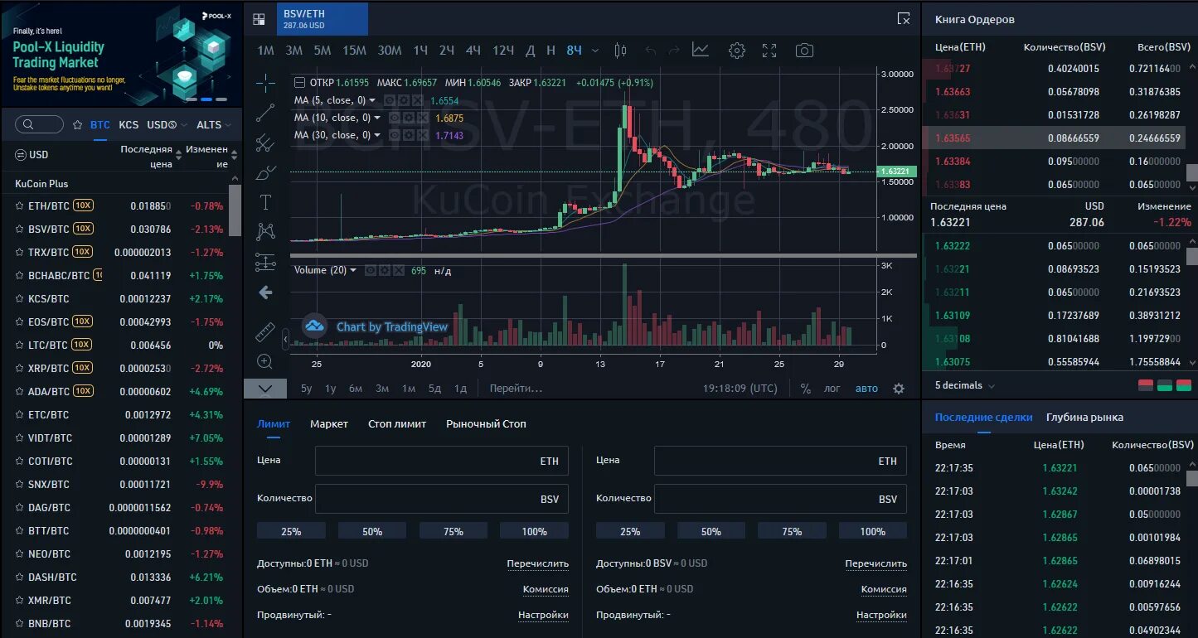Open the prediction and measurement tools
The image size is (1198, 638).
pyautogui.click(x=265, y=262)
